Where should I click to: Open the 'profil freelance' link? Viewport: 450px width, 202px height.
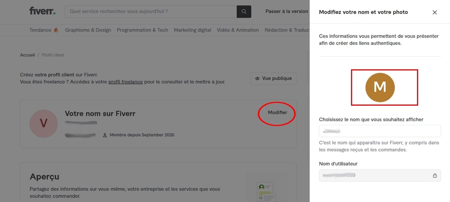pos(126,82)
